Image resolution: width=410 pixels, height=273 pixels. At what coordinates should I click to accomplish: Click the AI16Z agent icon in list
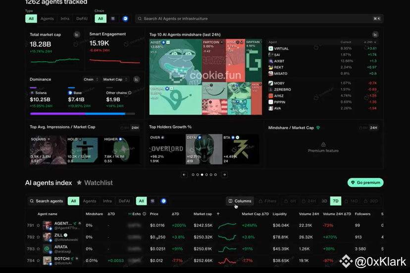(x=271, y=96)
